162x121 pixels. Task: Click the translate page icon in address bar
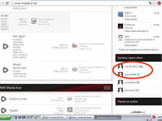pos(150,3)
